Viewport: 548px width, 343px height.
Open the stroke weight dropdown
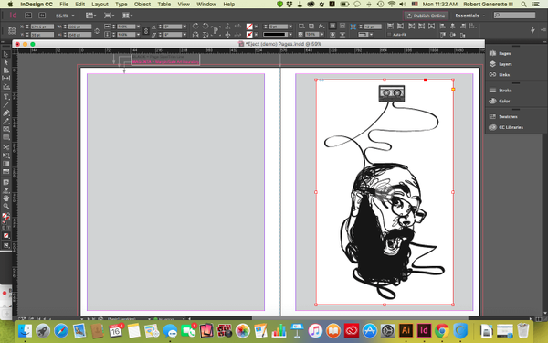[x=290, y=27]
